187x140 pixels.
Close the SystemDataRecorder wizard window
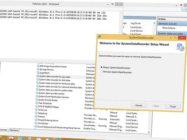182,38
